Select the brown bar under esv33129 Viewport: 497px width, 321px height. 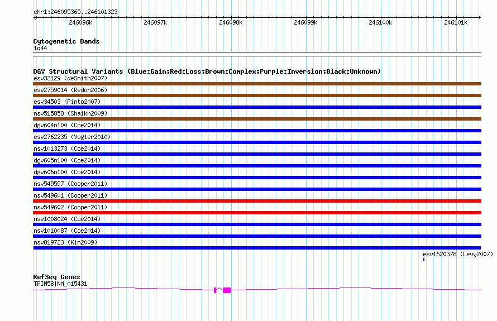point(257,84)
